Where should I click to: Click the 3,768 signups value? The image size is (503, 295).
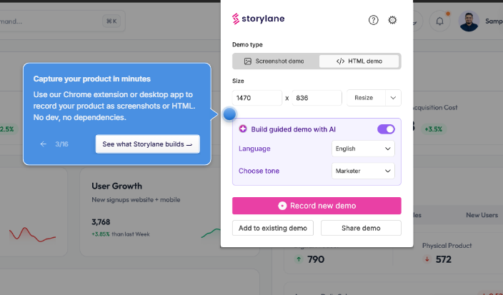coord(101,222)
